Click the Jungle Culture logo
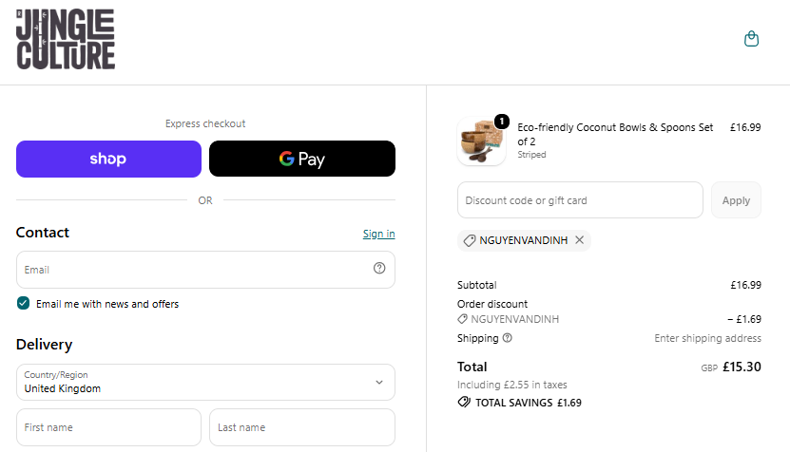 [66, 39]
